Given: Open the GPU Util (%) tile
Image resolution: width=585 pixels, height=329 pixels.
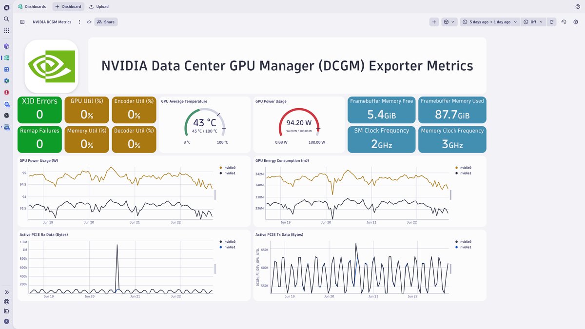Looking at the screenshot, I should 87,110.
